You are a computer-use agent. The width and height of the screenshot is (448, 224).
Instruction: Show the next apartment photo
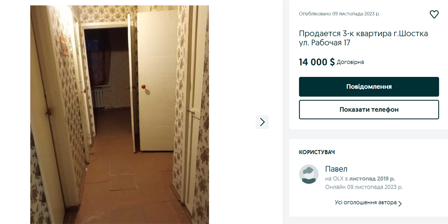(x=262, y=122)
